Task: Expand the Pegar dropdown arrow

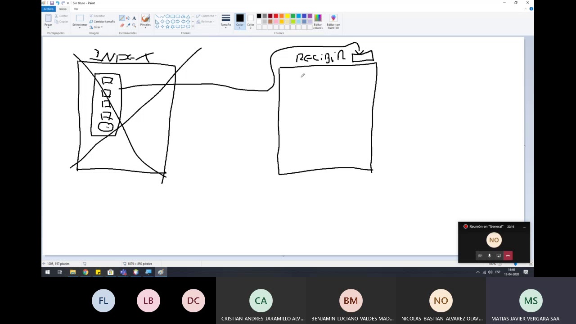Action: pos(48,27)
